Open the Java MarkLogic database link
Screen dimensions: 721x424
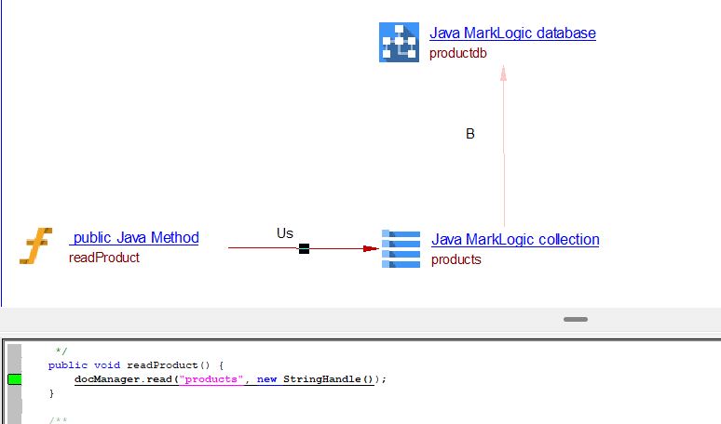click(512, 33)
